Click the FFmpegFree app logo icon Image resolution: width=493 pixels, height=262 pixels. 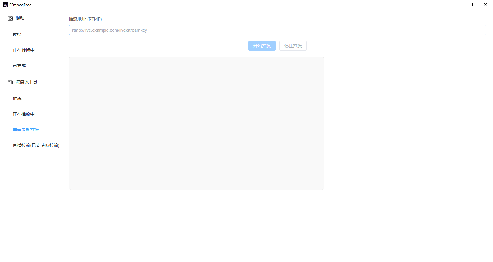point(5,5)
